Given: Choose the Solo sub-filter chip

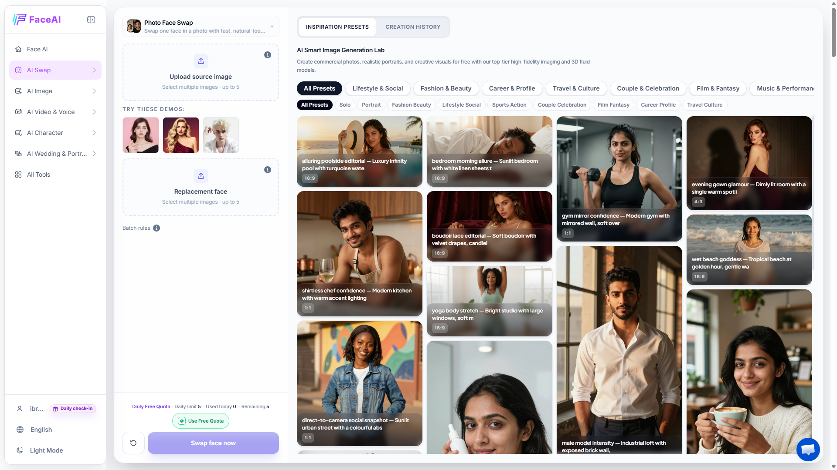Looking at the screenshot, I should [345, 105].
